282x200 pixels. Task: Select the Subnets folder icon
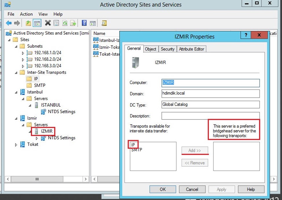22,46
